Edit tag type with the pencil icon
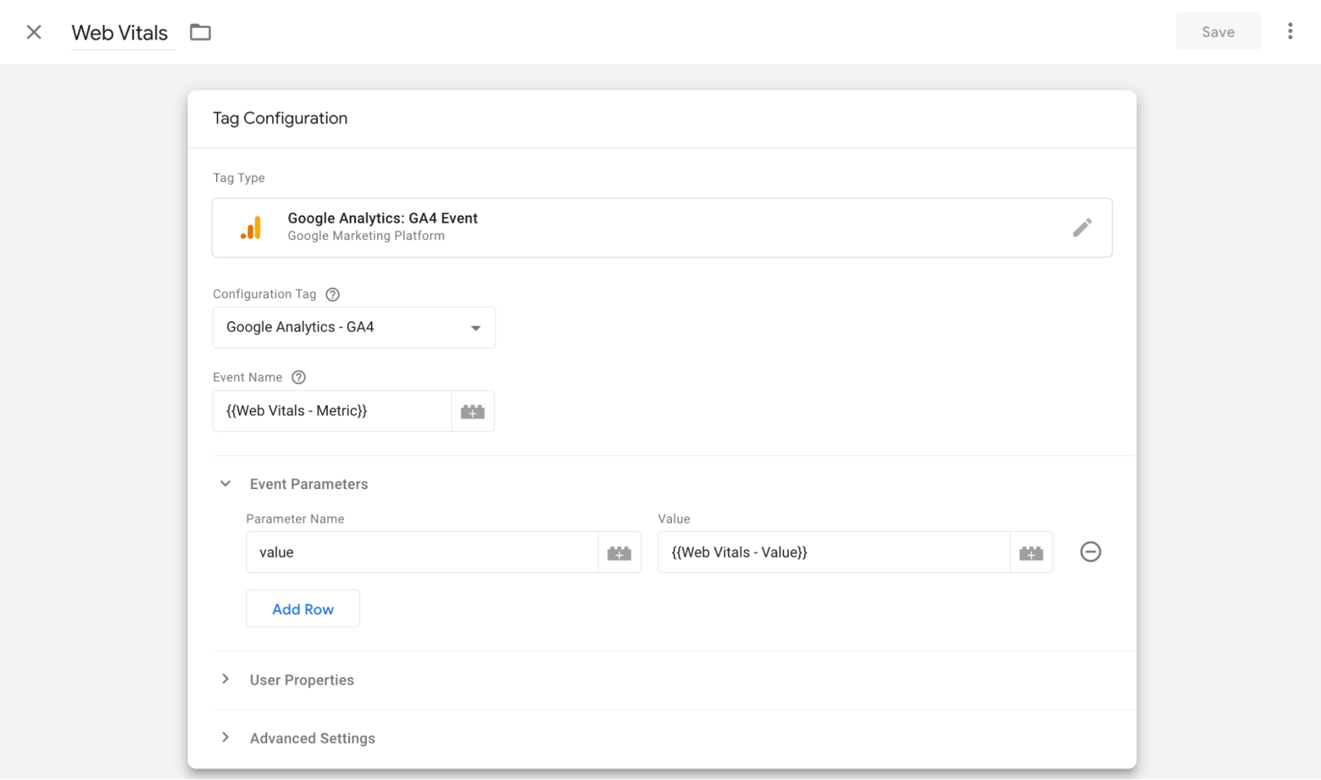Viewport: 1321px width, 780px height. click(1082, 227)
